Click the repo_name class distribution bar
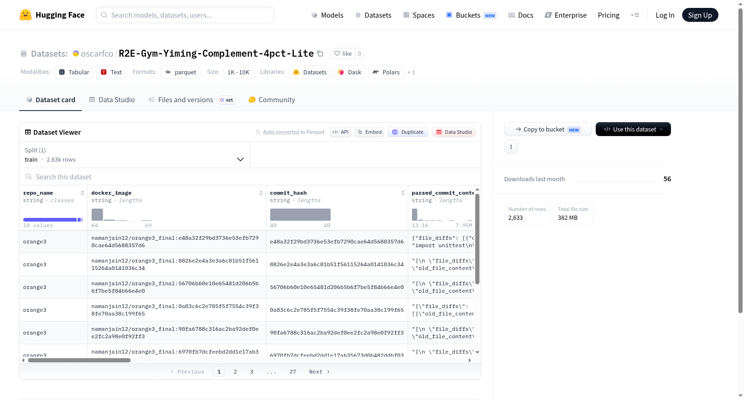This screenshot has height=400, width=744. [x=53, y=219]
